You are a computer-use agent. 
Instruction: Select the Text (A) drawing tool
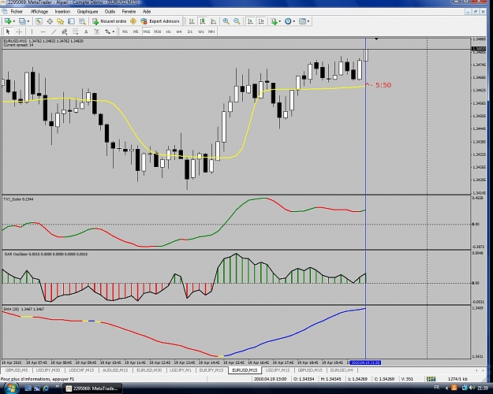(x=86, y=32)
